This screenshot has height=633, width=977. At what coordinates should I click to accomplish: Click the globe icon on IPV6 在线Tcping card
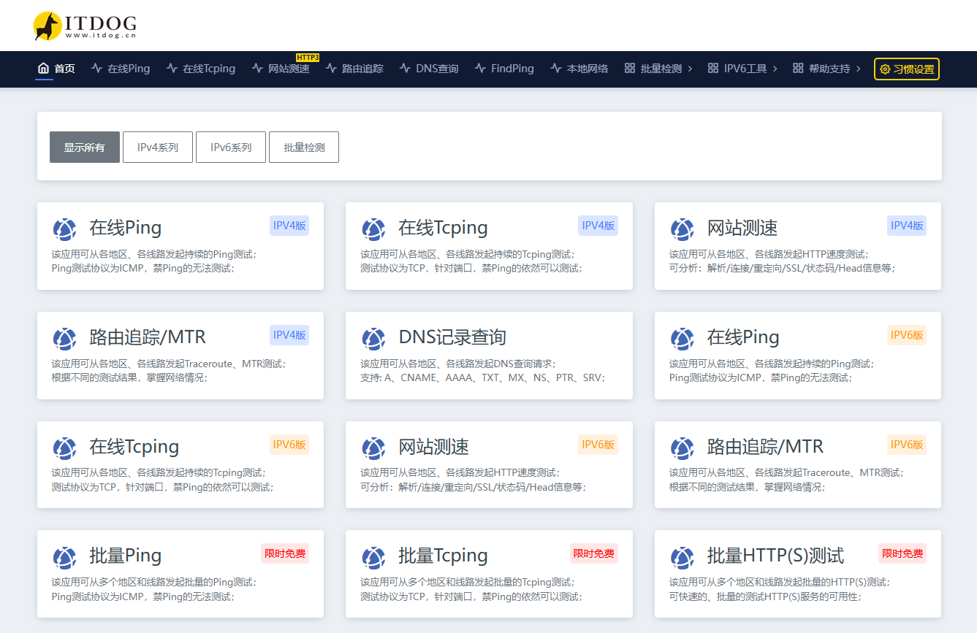coord(65,448)
